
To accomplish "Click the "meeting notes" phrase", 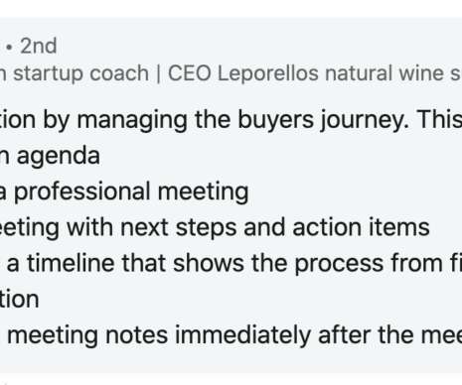I will 87,336.
